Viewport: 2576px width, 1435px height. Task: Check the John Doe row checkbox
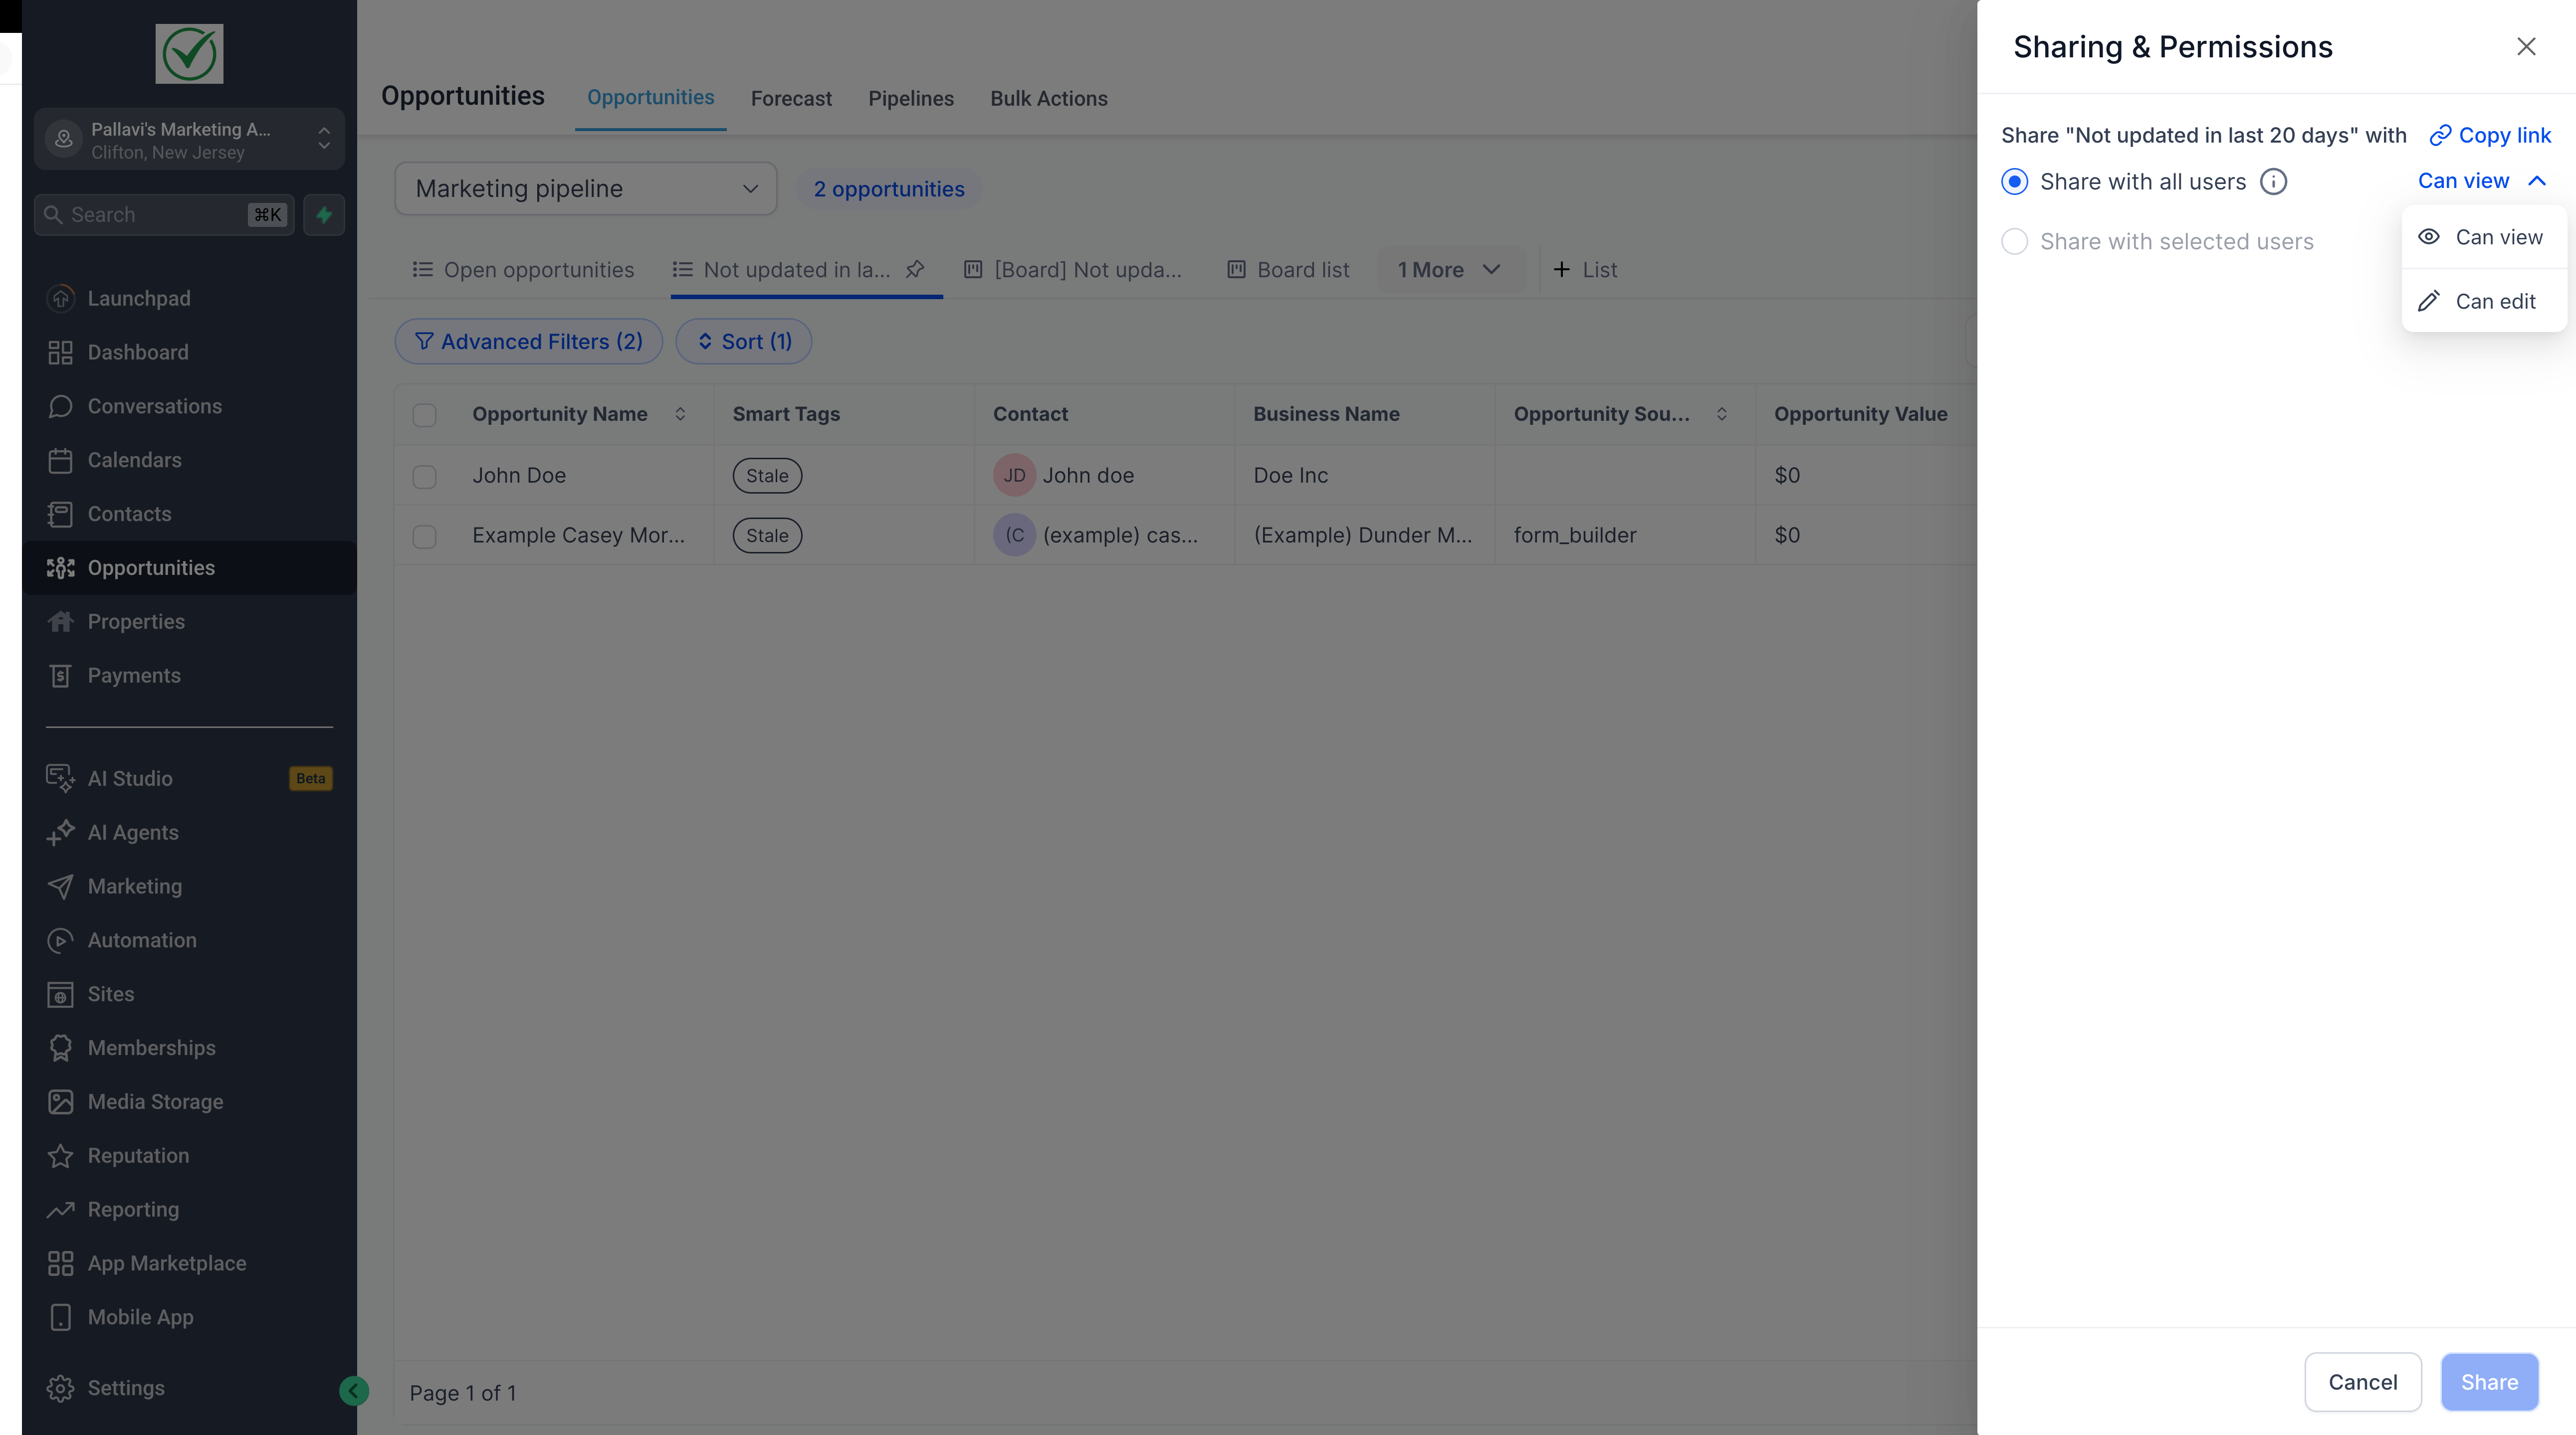tap(424, 477)
